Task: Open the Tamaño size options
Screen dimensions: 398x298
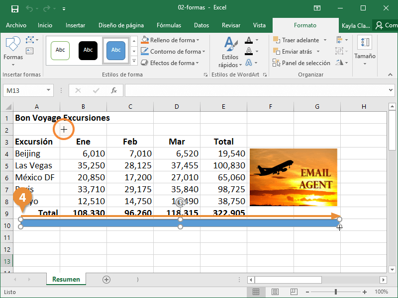Action: (365, 50)
